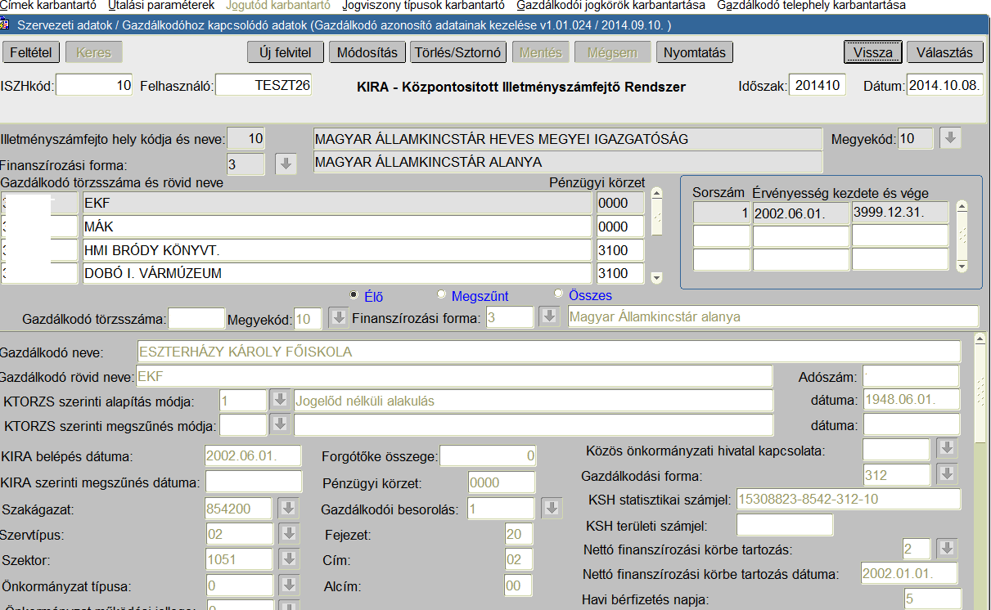The width and height of the screenshot is (991, 610).
Task: Click the Érvényesség kezdete cell 2002.06.01.
Action: (800, 213)
